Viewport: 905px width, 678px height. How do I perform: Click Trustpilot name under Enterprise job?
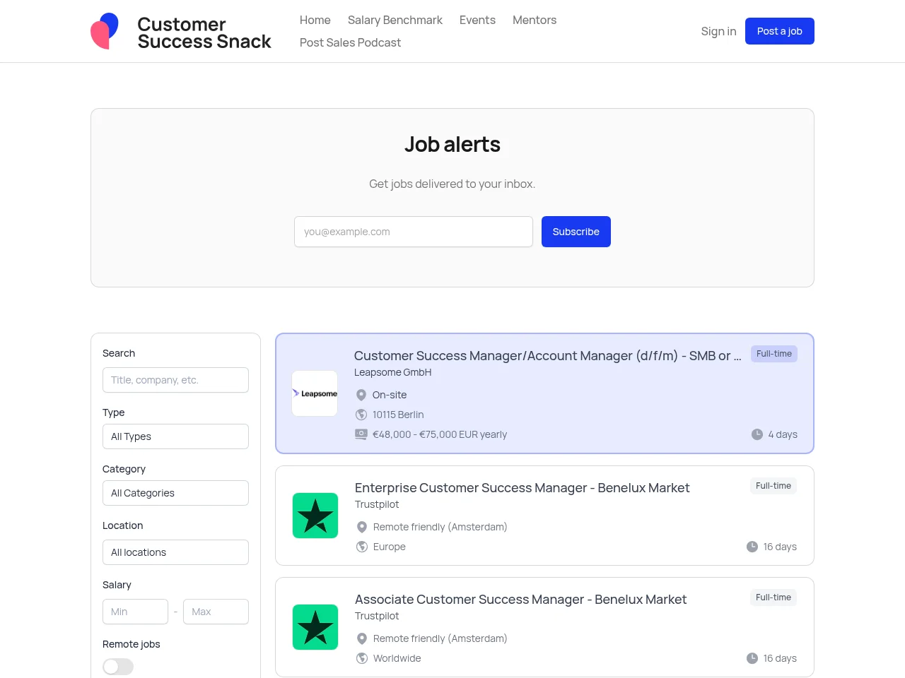pyautogui.click(x=377, y=504)
